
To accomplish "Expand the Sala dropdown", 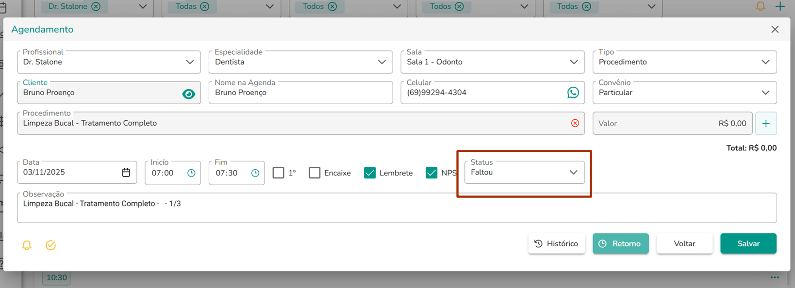I will (493, 62).
